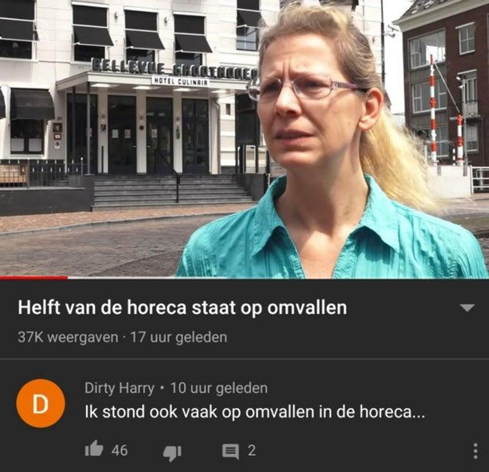Open the three-dot comment options menu

pyautogui.click(x=475, y=451)
